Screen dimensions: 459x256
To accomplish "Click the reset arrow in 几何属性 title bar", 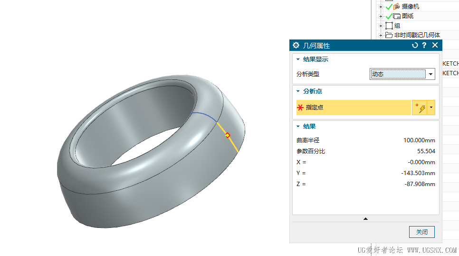I will pos(415,45).
